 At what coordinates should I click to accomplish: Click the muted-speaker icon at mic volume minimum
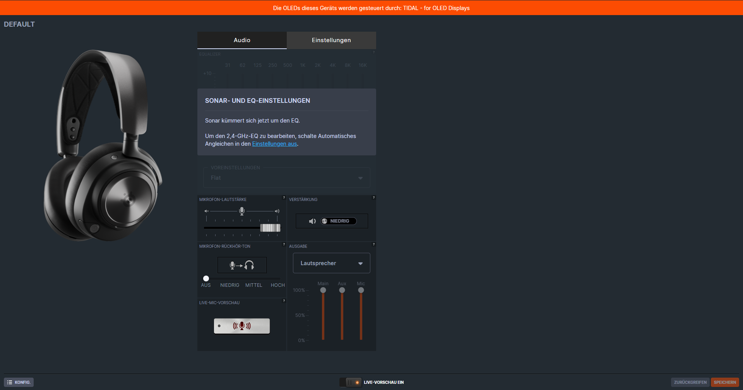(x=207, y=211)
